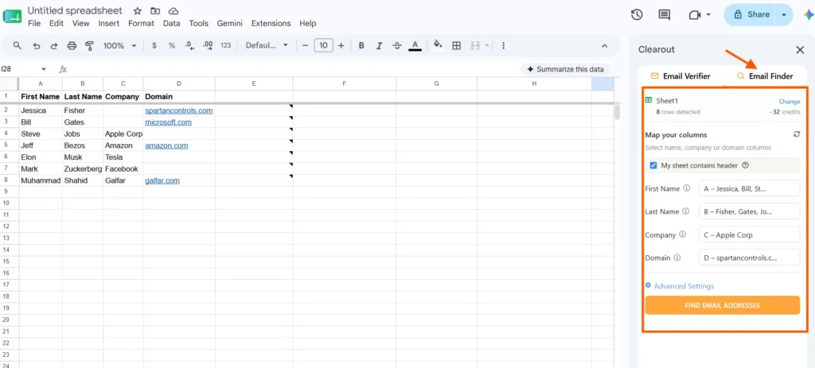815x368 pixels.
Task: Open spartancontrols.com link in cell
Action: click(179, 110)
